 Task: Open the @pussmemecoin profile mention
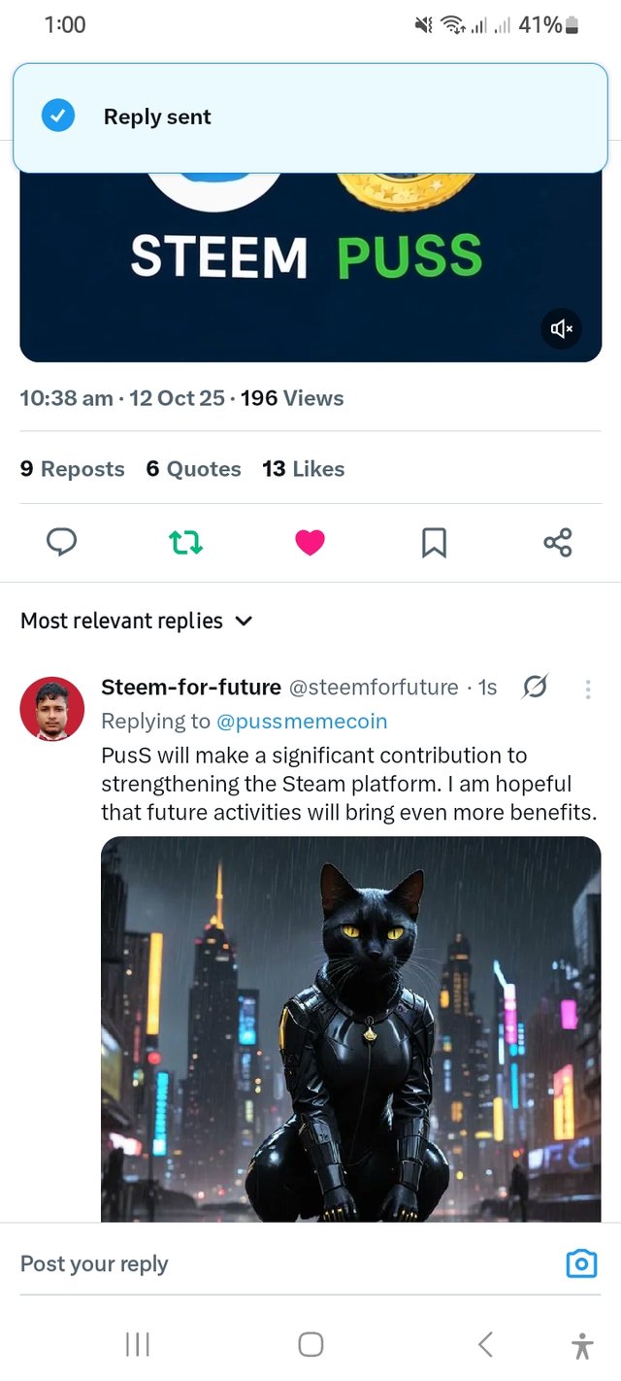[302, 721]
